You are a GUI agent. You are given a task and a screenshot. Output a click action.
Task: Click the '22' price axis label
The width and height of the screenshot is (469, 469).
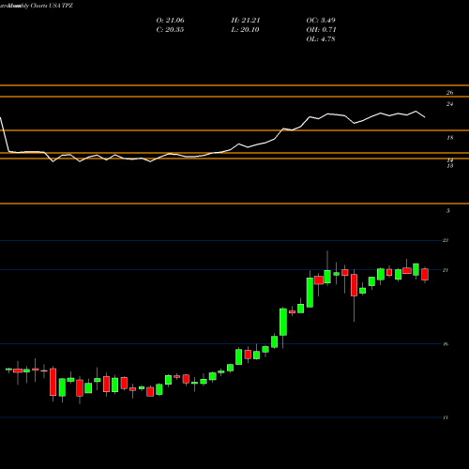(x=446, y=240)
